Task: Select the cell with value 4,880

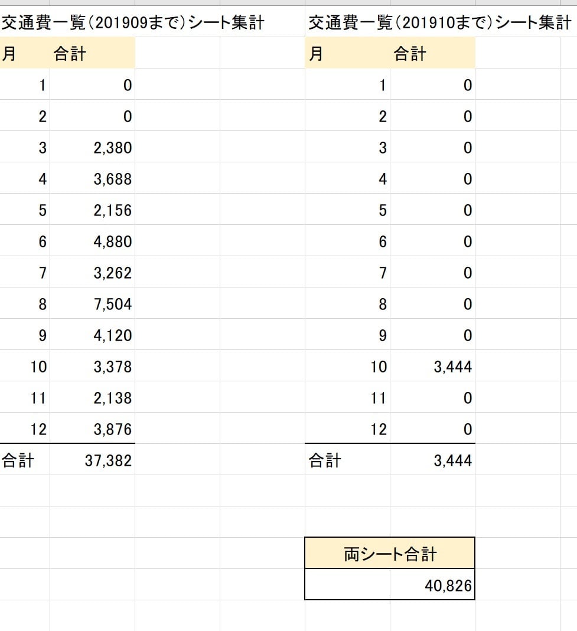Action: (x=92, y=241)
